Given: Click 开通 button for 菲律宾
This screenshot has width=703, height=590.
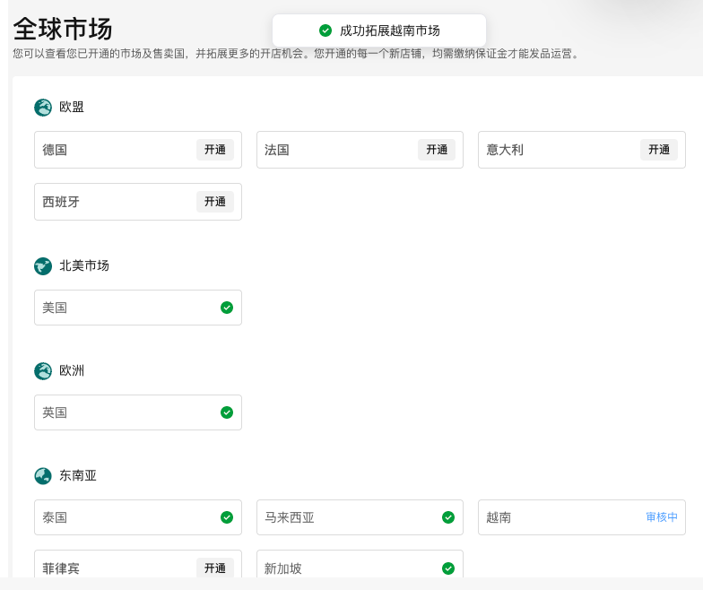Looking at the screenshot, I should tap(215, 568).
